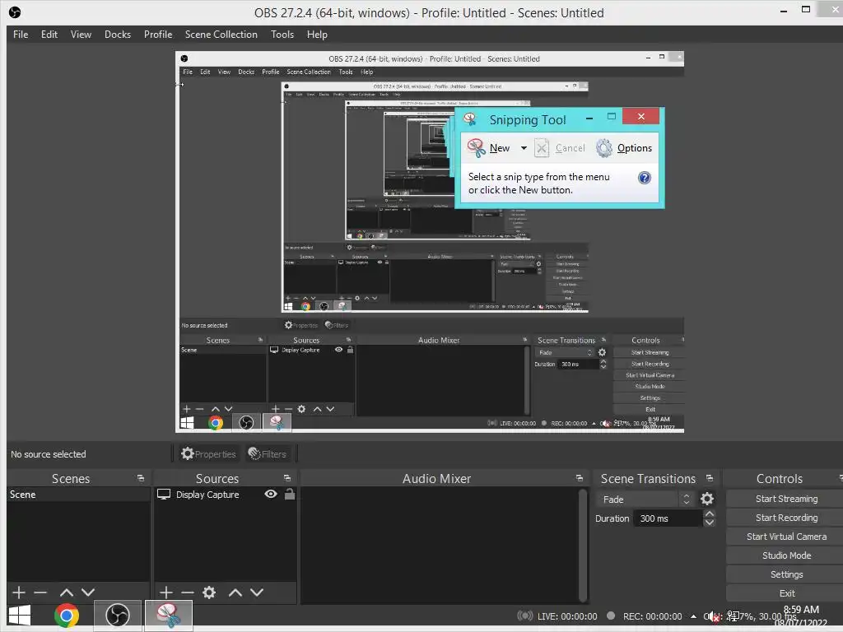Image resolution: width=843 pixels, height=632 pixels.
Task: Click Start Streaming
Action: pyautogui.click(x=786, y=499)
